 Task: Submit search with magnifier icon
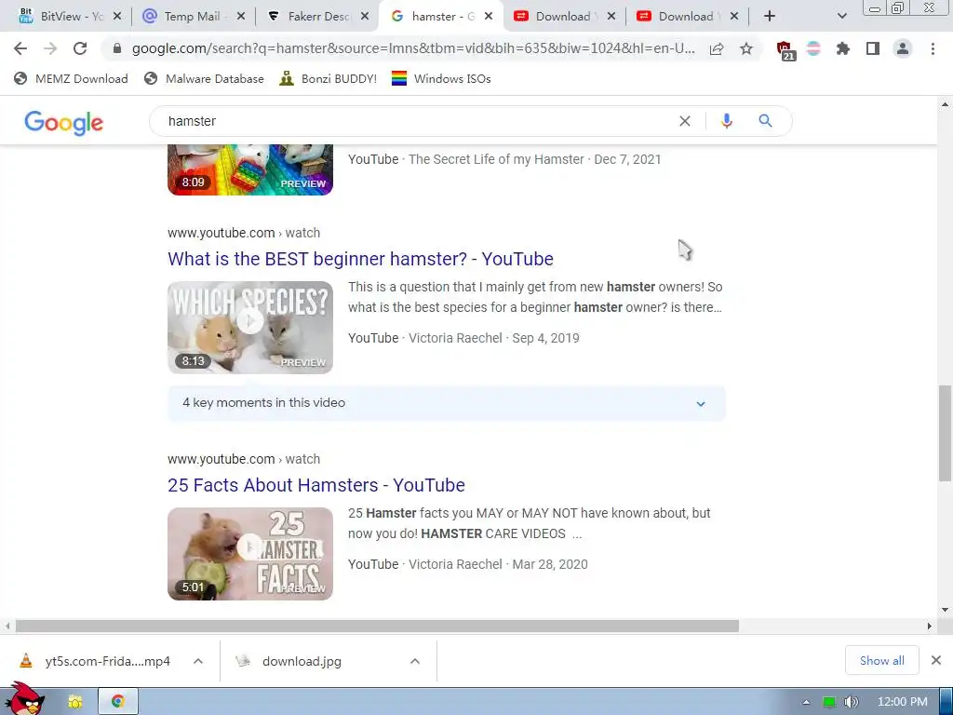765,121
